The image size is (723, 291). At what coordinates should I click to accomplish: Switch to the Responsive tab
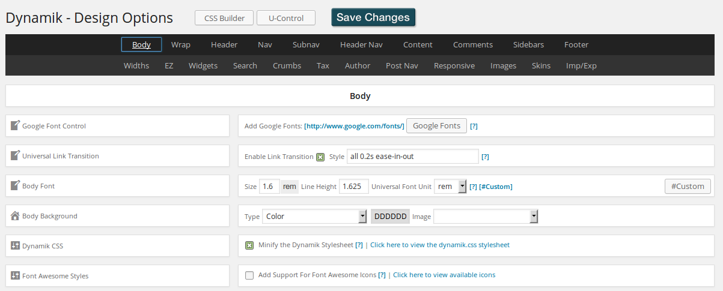(454, 65)
